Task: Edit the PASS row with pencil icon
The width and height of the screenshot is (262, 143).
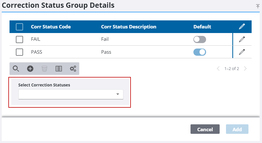Action: click(242, 52)
